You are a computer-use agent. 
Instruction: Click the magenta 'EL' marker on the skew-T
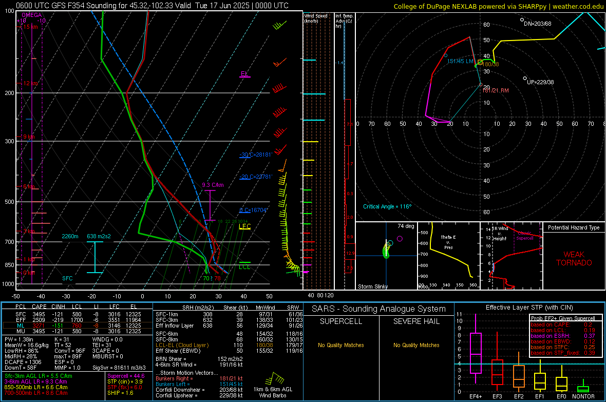[x=244, y=73]
